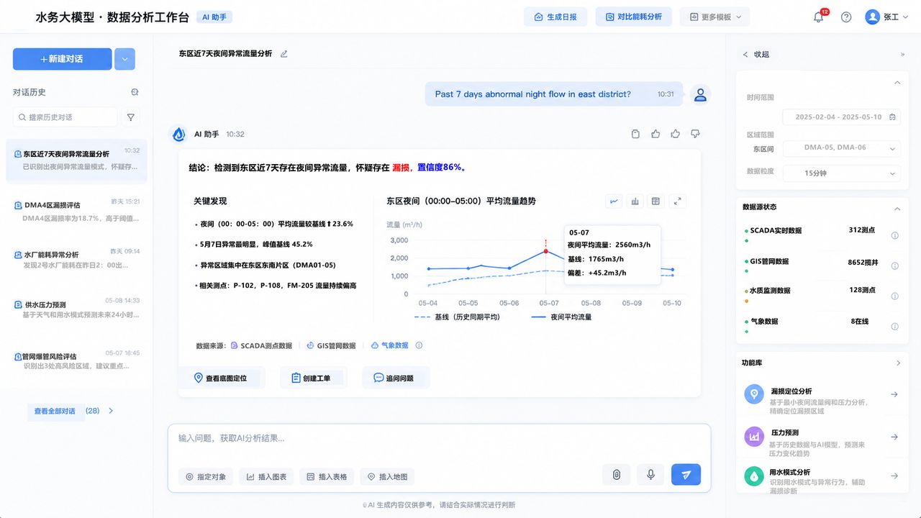Open 漏损定位分析 arrow

(x=894, y=394)
